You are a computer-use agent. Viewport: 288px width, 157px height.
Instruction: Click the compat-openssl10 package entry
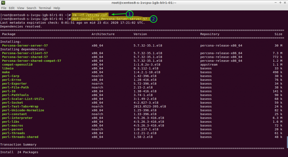(17, 64)
